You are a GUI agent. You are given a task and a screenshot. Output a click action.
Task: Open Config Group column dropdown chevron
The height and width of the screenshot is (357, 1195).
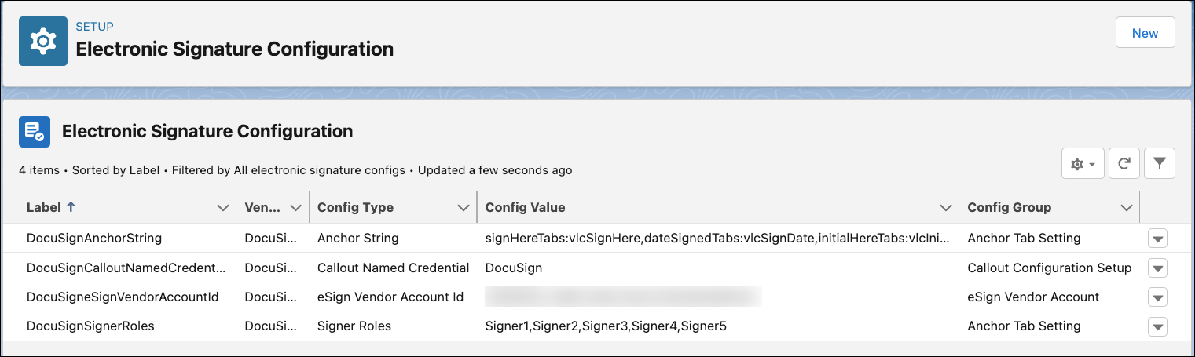pyautogui.click(x=1126, y=208)
